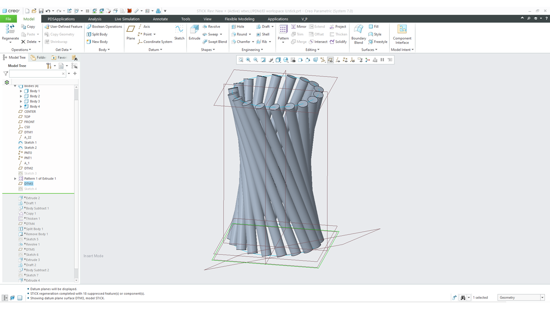Click the Solidify tool
Viewport: 550px width, 309px height.
[x=338, y=42]
